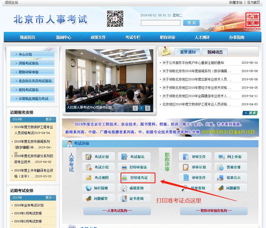Click the 打印准考证 printer icon

pyautogui.click(x=125, y=178)
